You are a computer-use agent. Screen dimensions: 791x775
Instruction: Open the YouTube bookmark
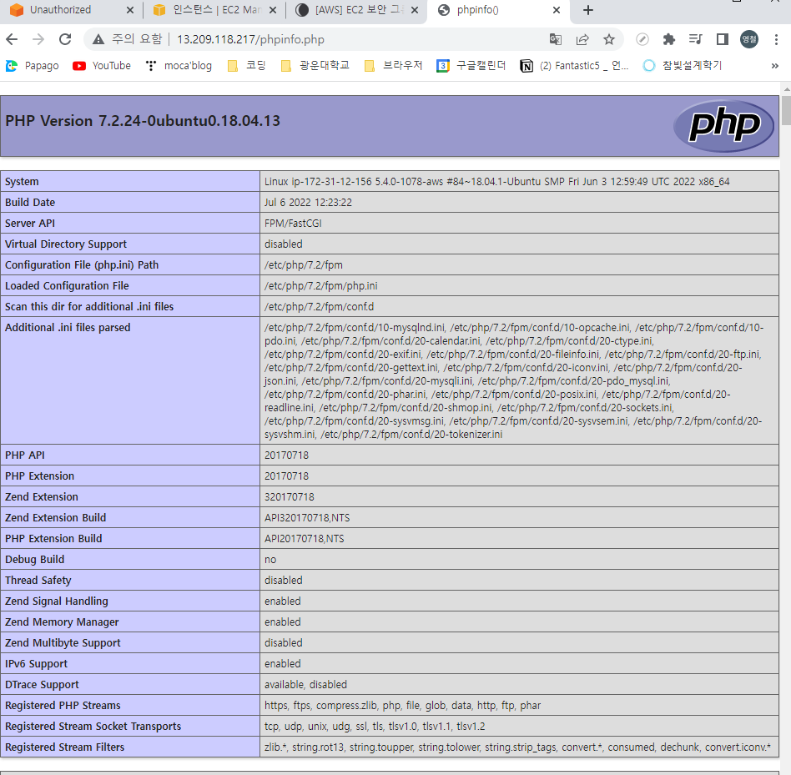pyautogui.click(x=102, y=66)
